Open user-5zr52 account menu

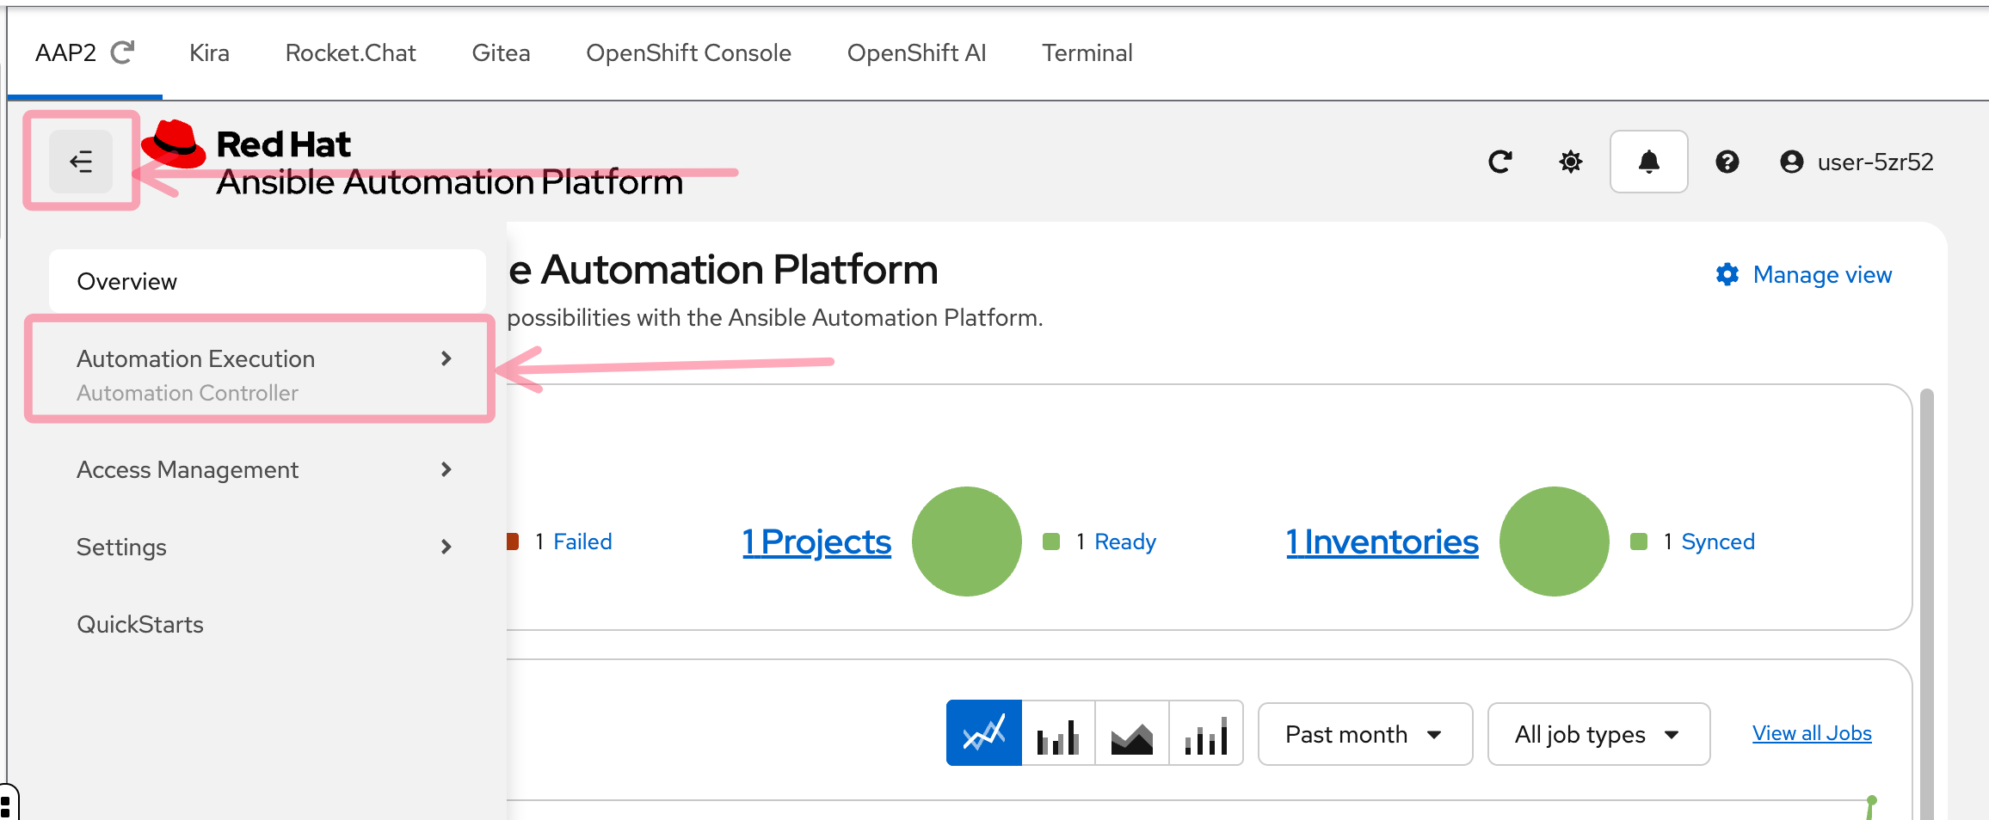click(x=1857, y=162)
